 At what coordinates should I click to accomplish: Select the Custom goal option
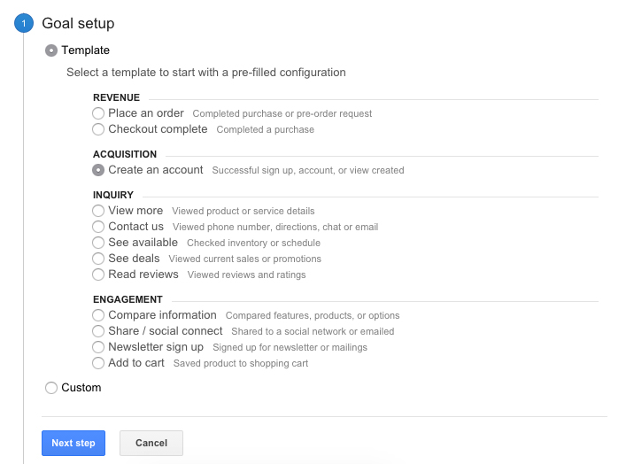(51, 388)
